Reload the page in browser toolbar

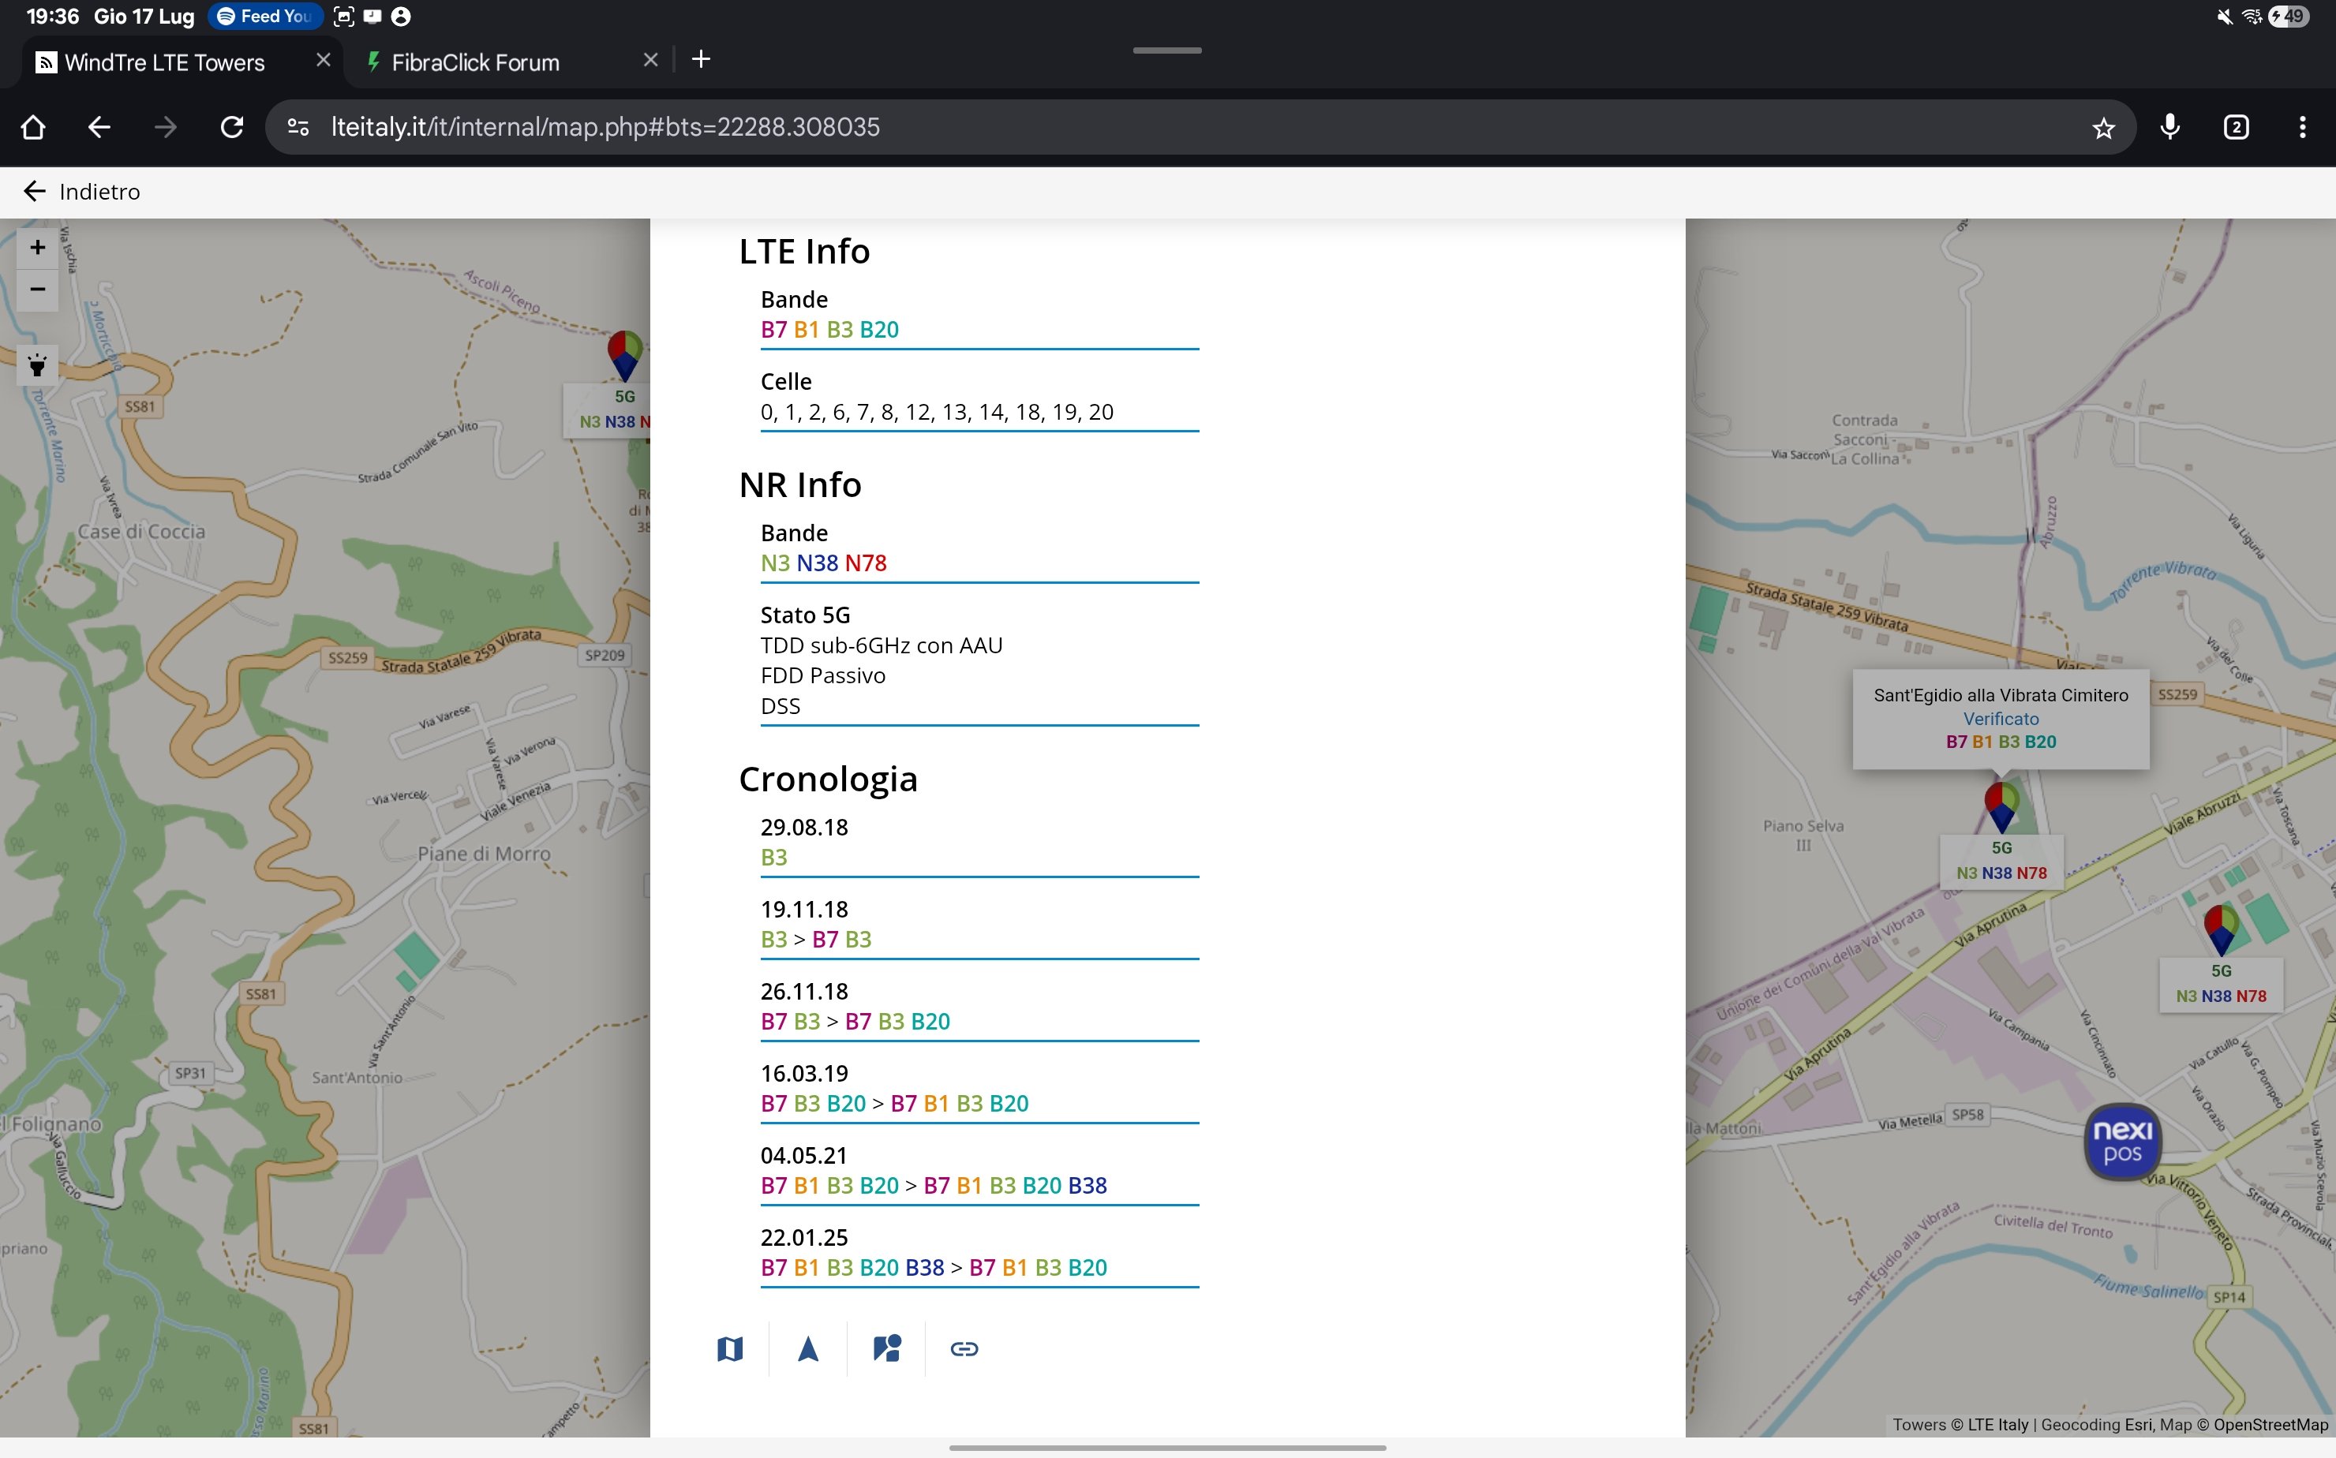(x=231, y=127)
